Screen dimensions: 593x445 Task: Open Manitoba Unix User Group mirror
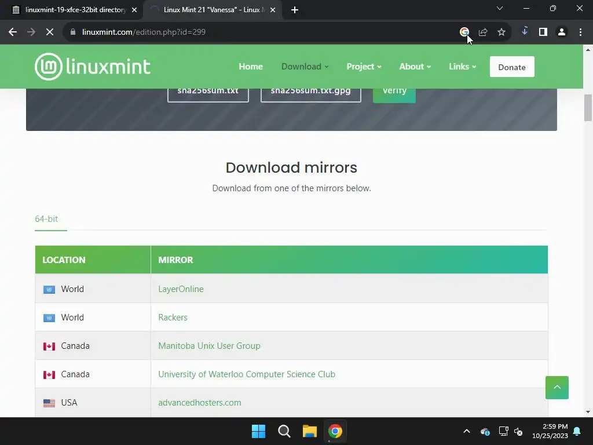pyautogui.click(x=209, y=346)
